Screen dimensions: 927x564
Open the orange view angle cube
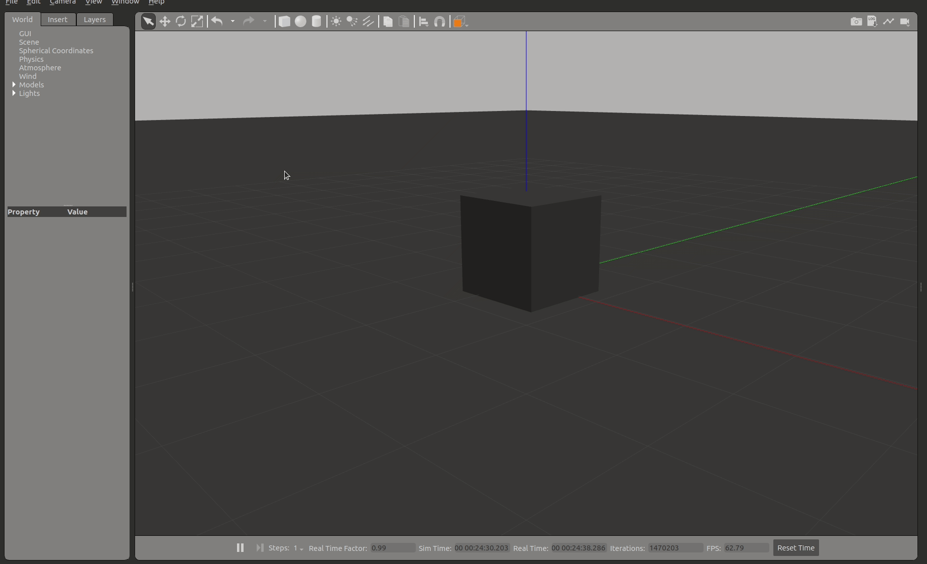459,21
